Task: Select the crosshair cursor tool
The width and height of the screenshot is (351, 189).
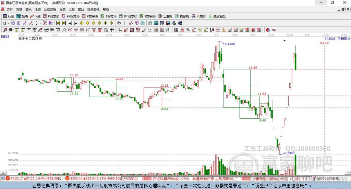Action: (x=125, y=23)
